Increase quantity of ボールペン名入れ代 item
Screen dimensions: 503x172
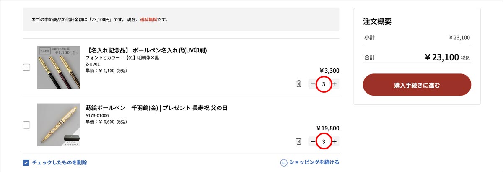[x=334, y=84]
